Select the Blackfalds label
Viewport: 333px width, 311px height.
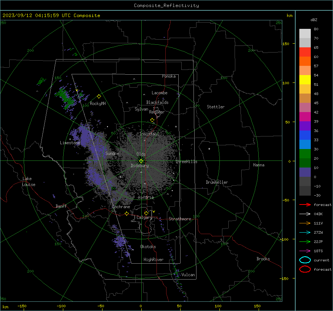pos(157,102)
